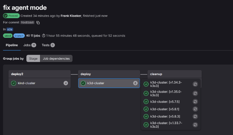Group jobs by Job dependencies
The image size is (233, 135).
tap(56, 58)
